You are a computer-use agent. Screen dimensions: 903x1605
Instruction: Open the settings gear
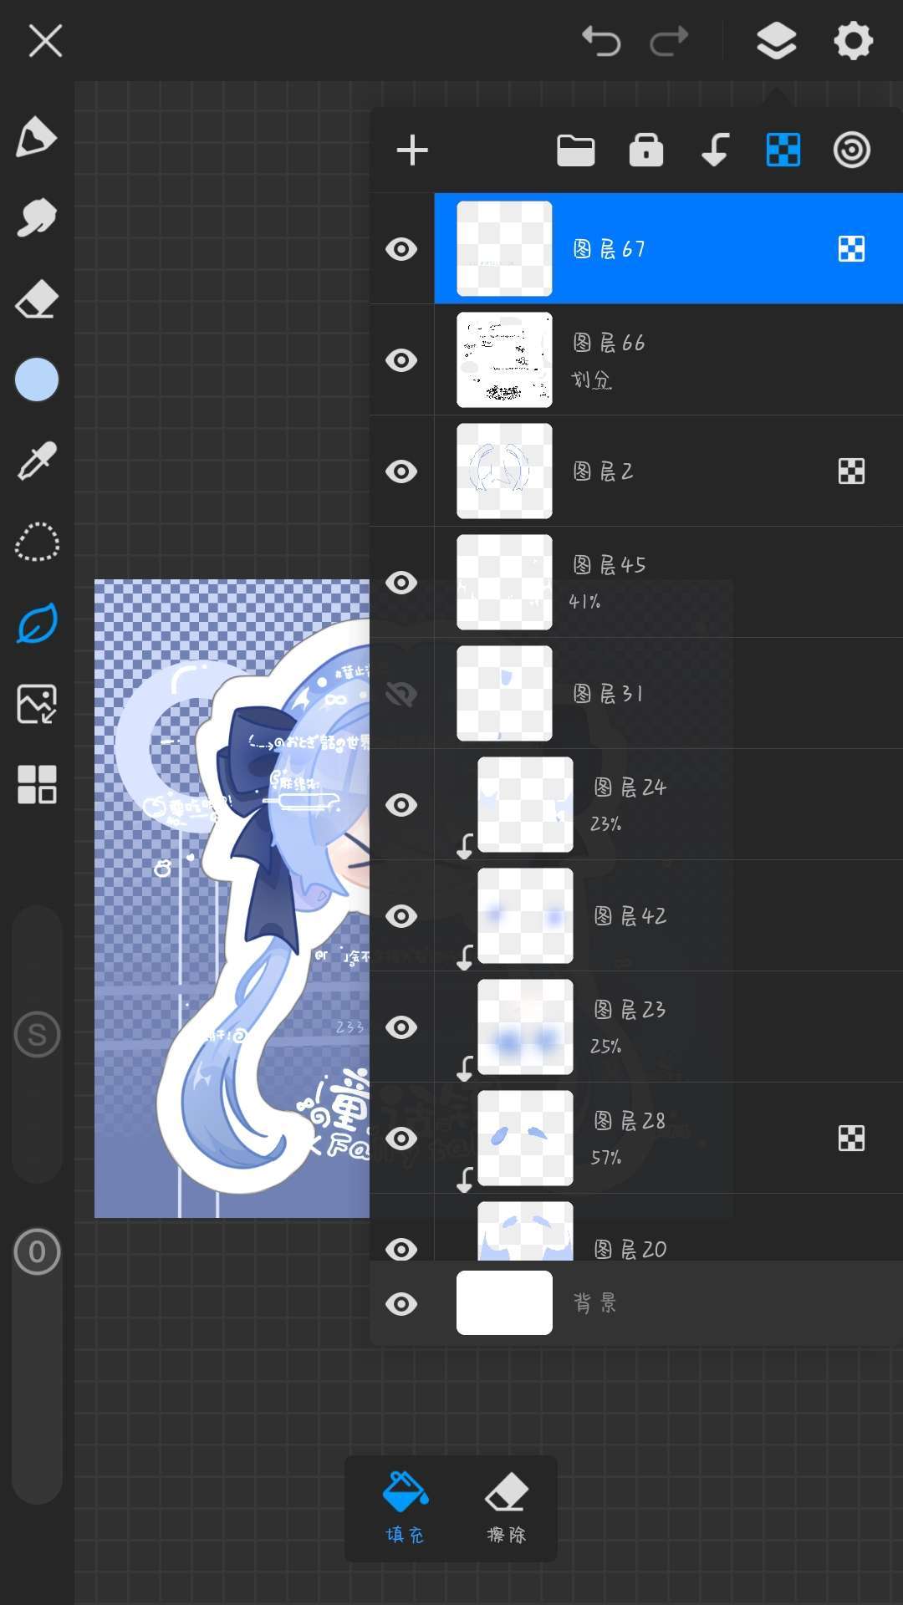(853, 40)
